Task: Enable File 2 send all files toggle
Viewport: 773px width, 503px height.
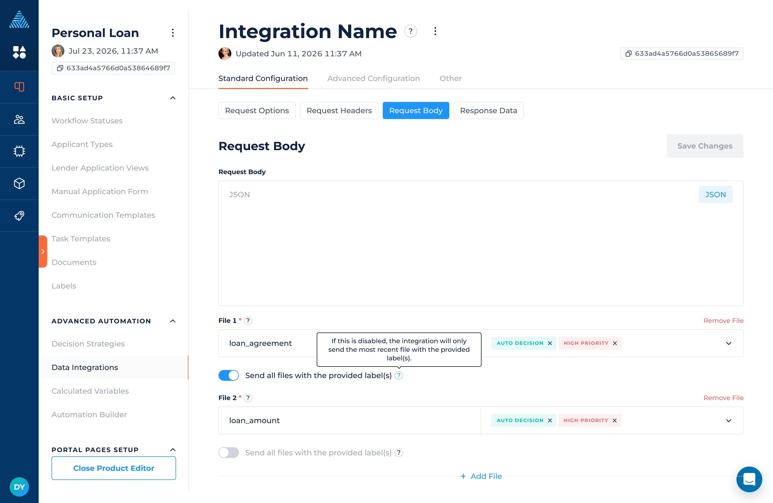Action: (228, 453)
